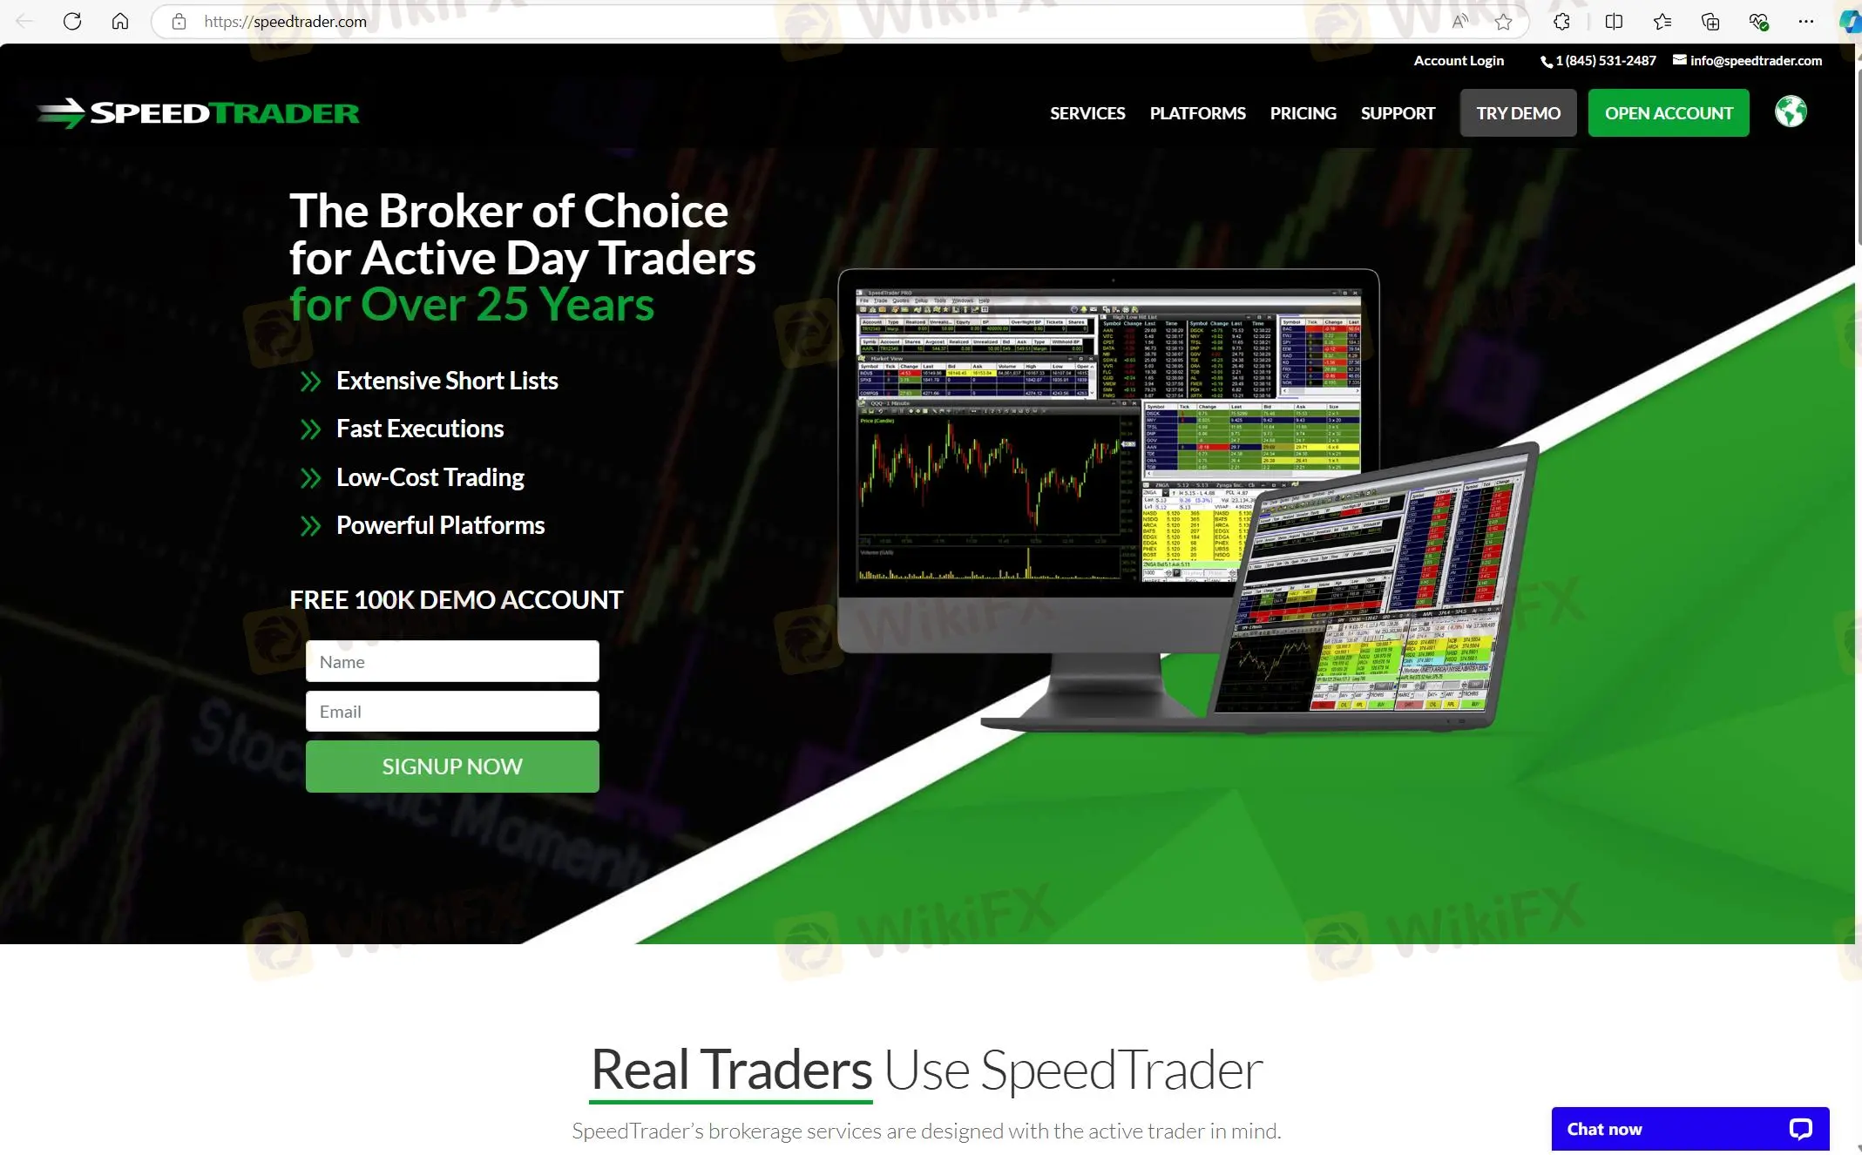The width and height of the screenshot is (1862, 1155).
Task: Click the Name input field
Action: pos(451,660)
